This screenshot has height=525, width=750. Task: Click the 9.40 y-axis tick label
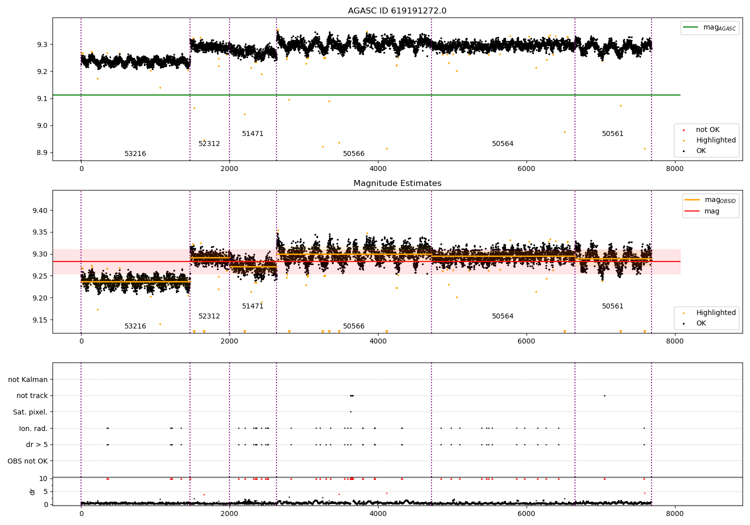coord(40,210)
